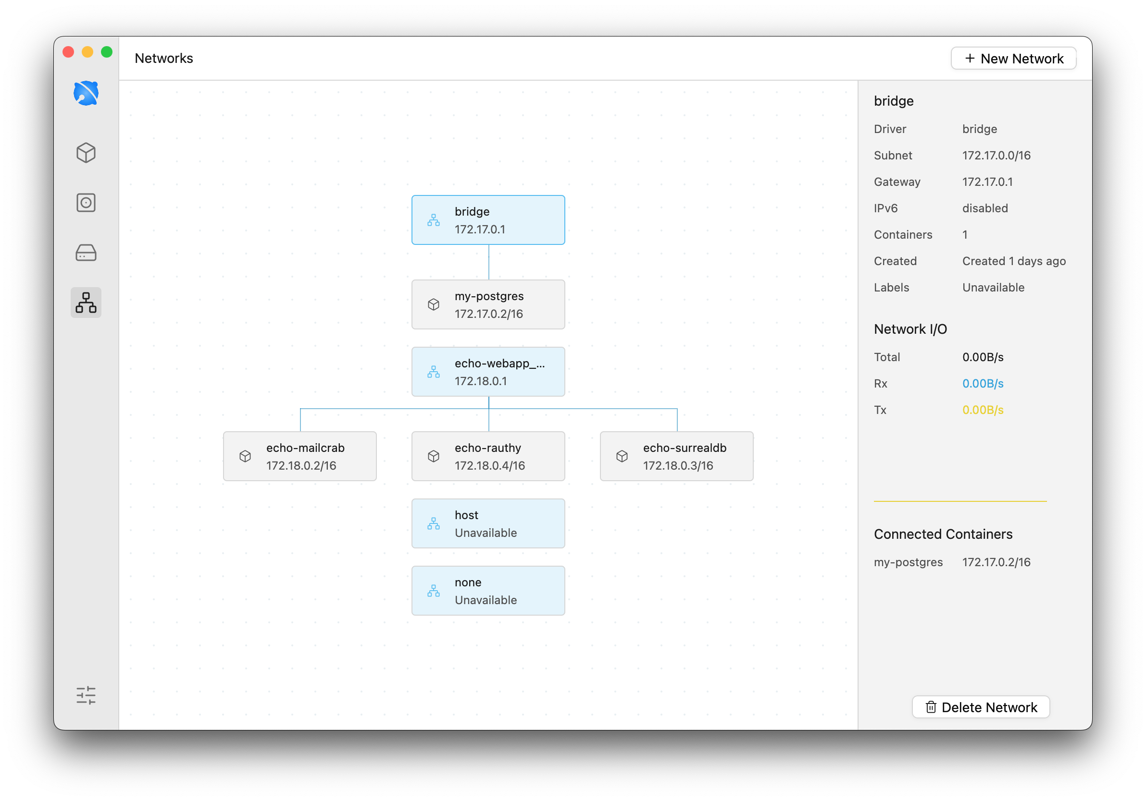Image resolution: width=1146 pixels, height=801 pixels.
Task: Select the my-postgres container node
Action: pyautogui.click(x=488, y=304)
